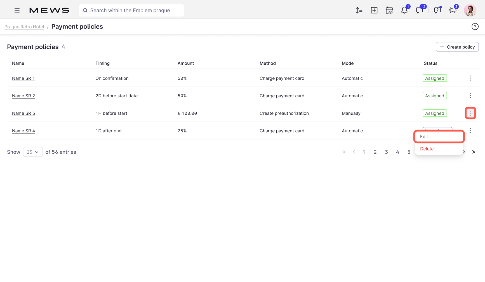
Task: Open actions menu for Name SR 1
Action: [x=470, y=78]
